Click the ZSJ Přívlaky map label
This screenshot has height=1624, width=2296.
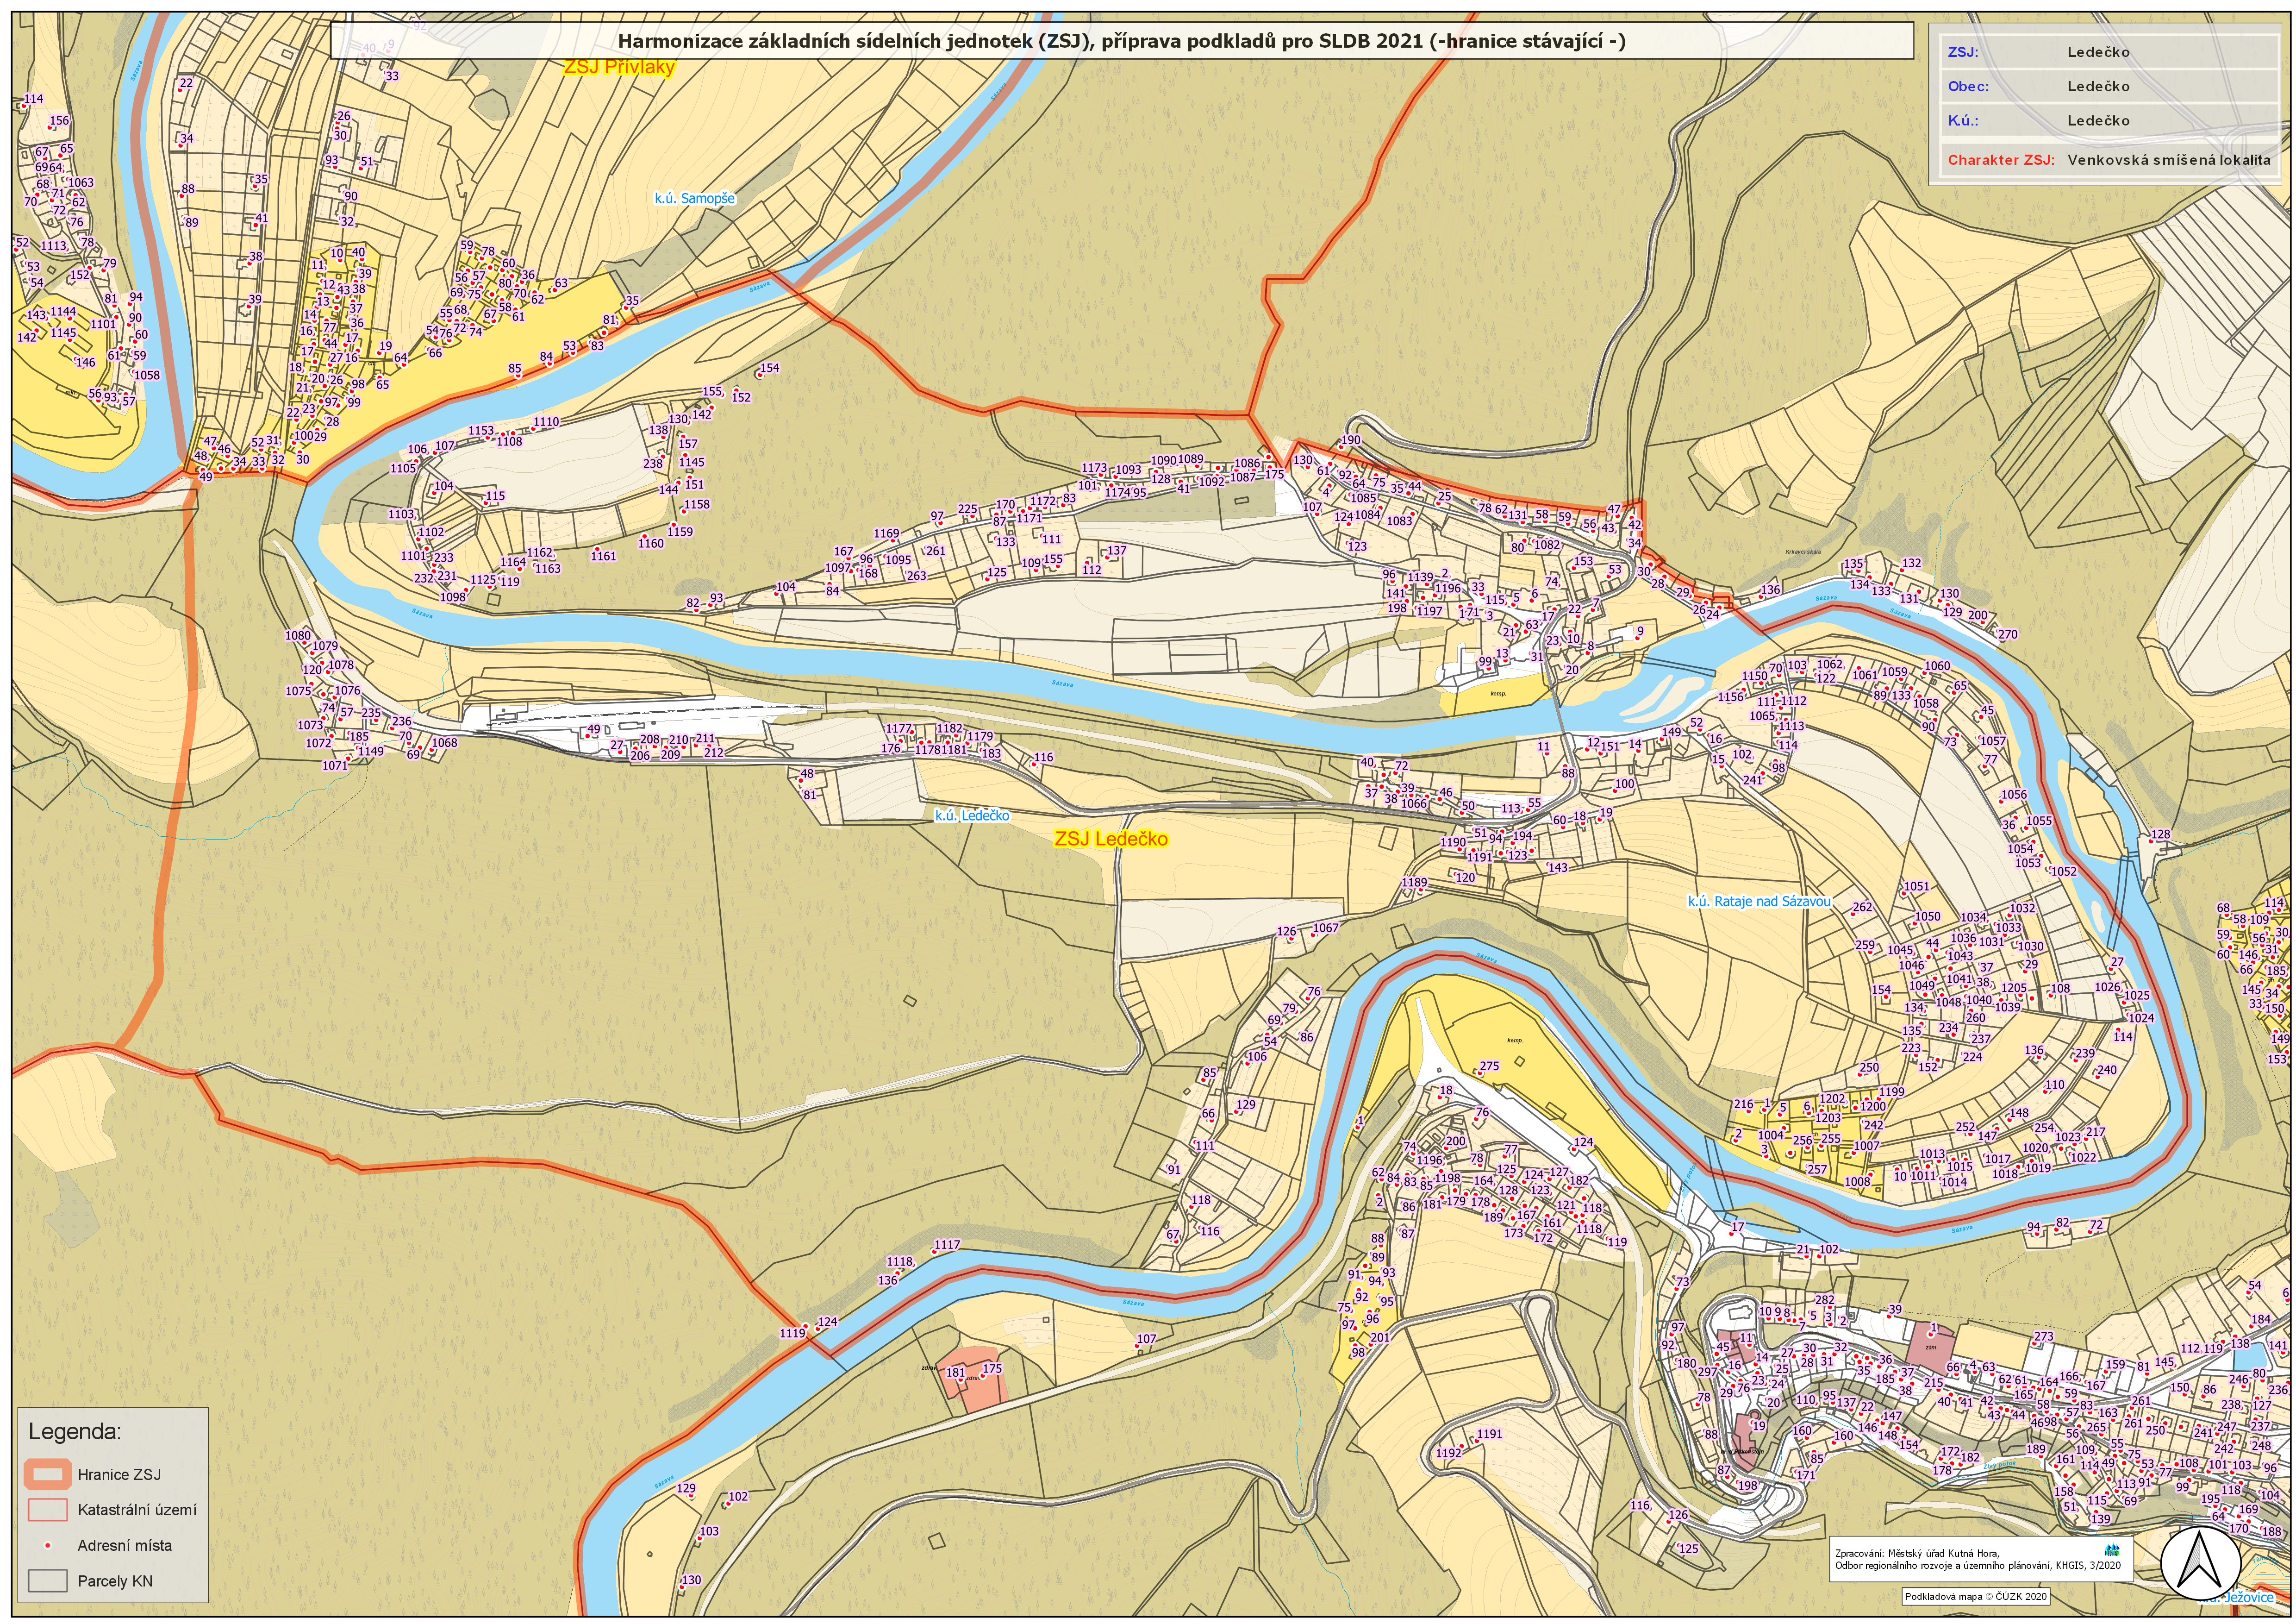(x=619, y=67)
